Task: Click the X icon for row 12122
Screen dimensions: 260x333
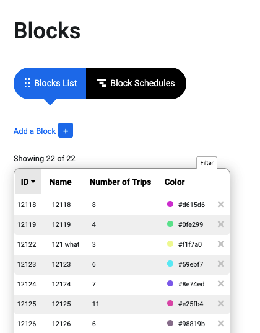Action: (221, 244)
